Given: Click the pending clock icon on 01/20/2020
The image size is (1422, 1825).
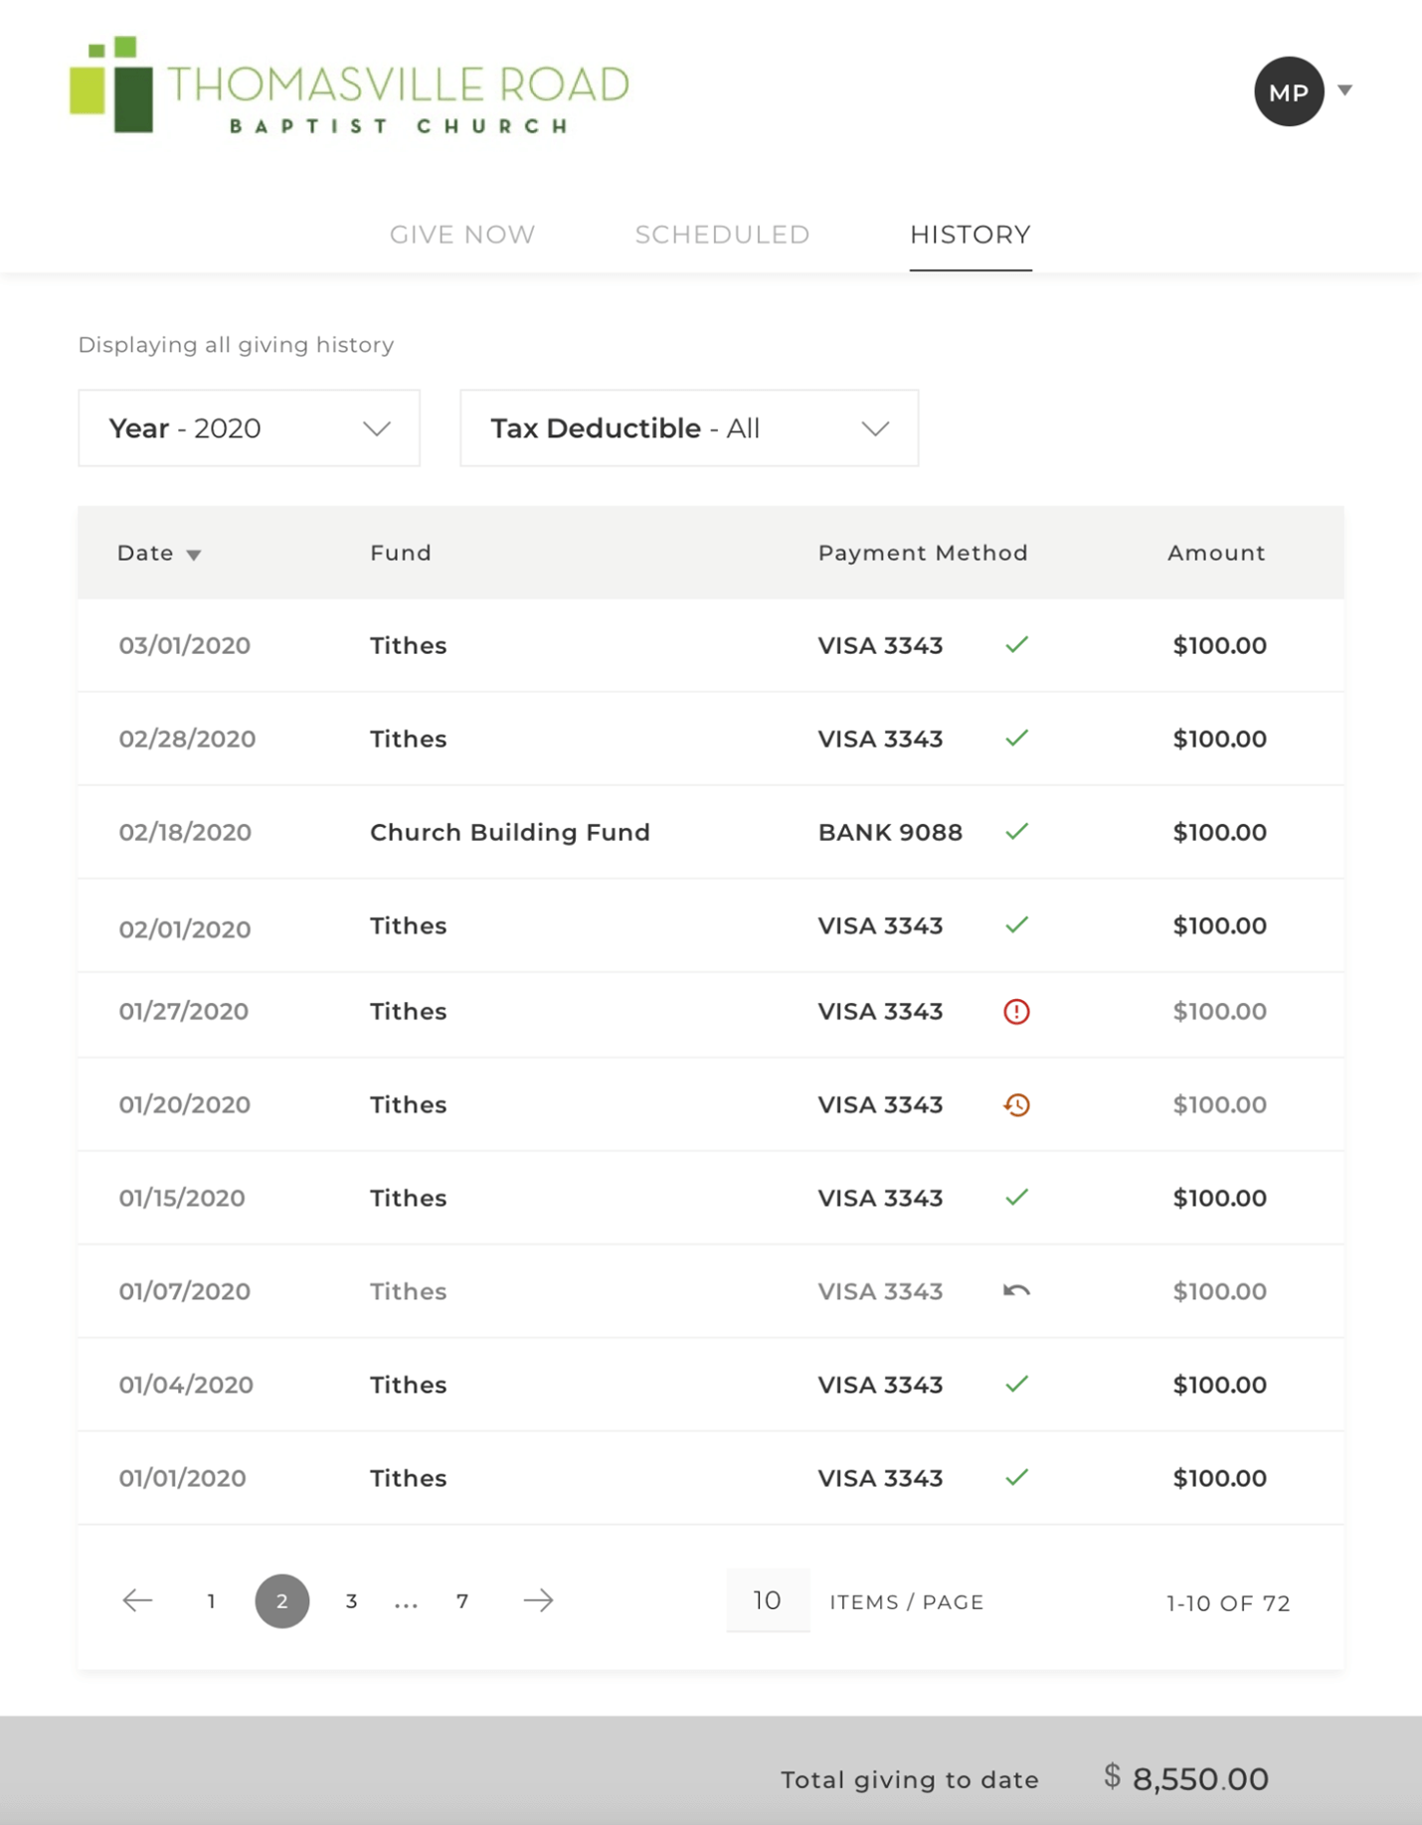Looking at the screenshot, I should (x=1016, y=1105).
